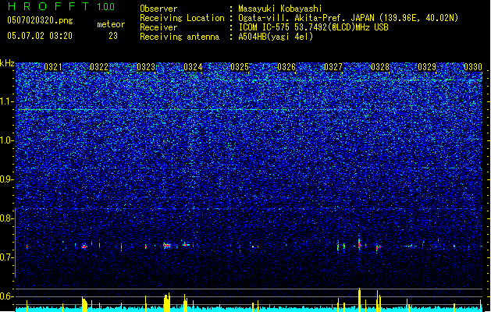
Task: Click the 'Receiving Location' label
Action: click(182, 18)
